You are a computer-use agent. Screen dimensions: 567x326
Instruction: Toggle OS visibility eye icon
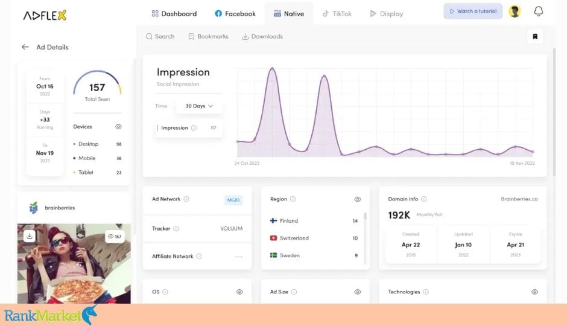pos(239,292)
